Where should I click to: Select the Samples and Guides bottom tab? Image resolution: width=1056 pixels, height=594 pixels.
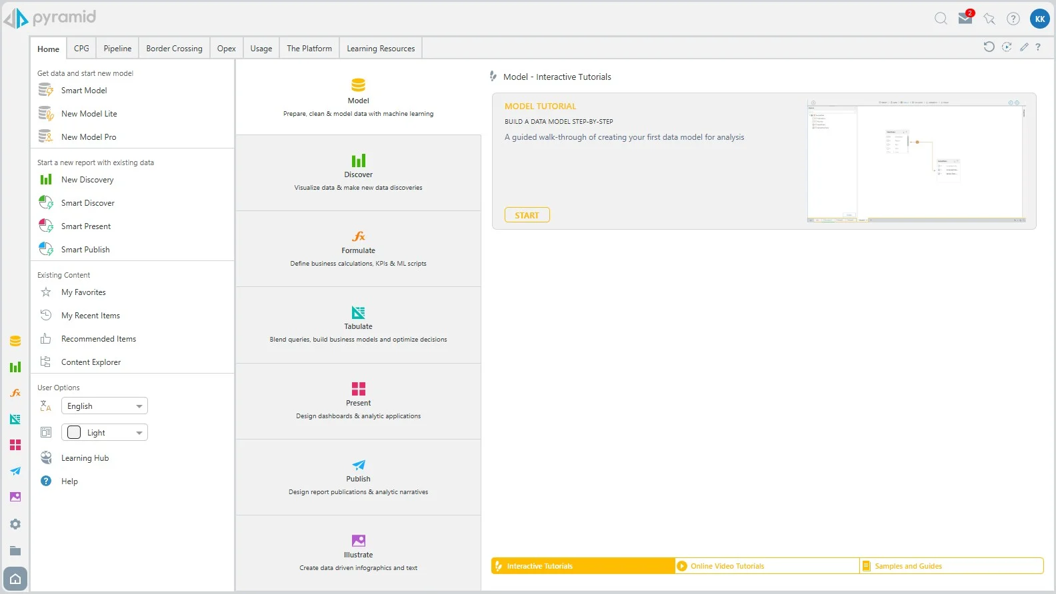tap(951, 565)
